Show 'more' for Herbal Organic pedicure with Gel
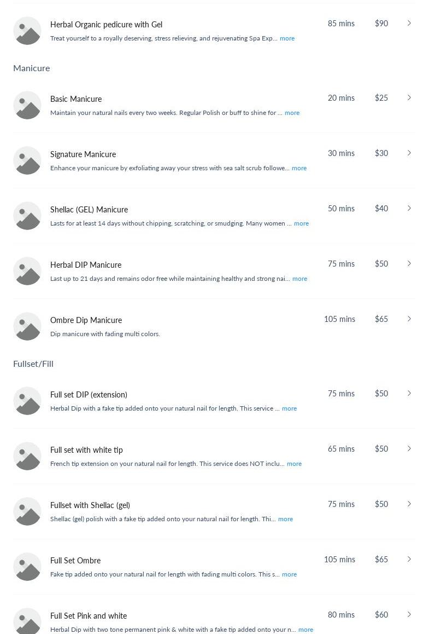 [287, 38]
